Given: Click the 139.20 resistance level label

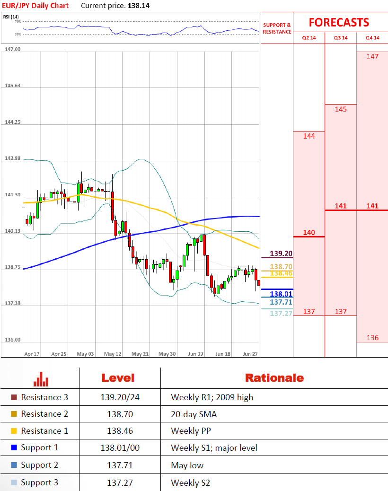Looking at the screenshot, I should click(281, 254).
